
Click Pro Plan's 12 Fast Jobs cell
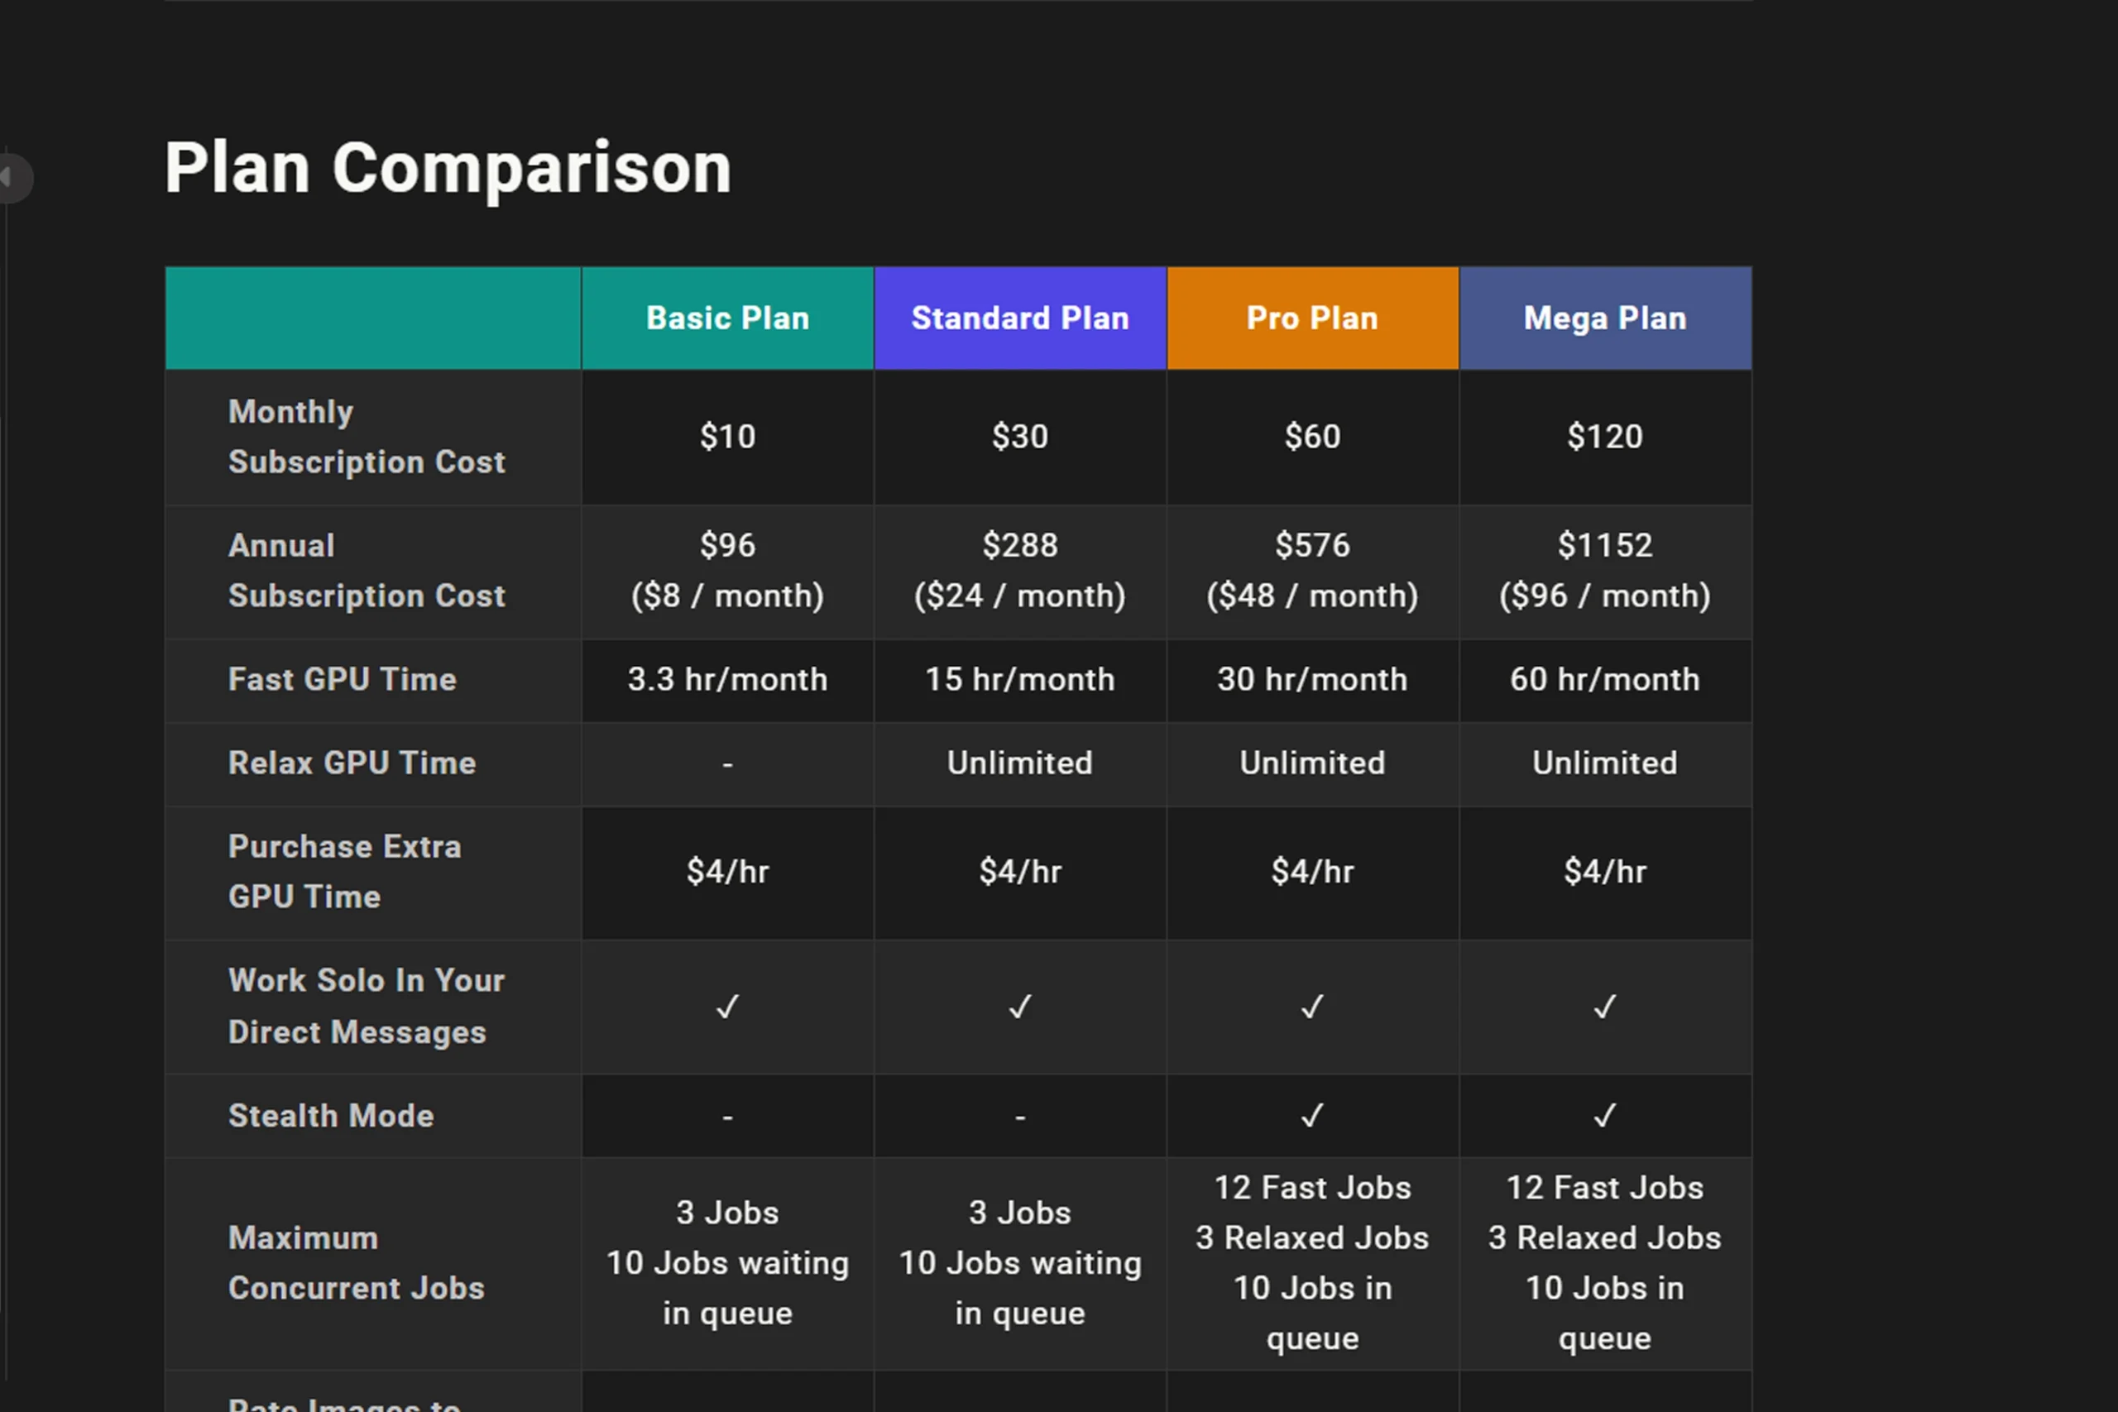click(x=1313, y=1264)
